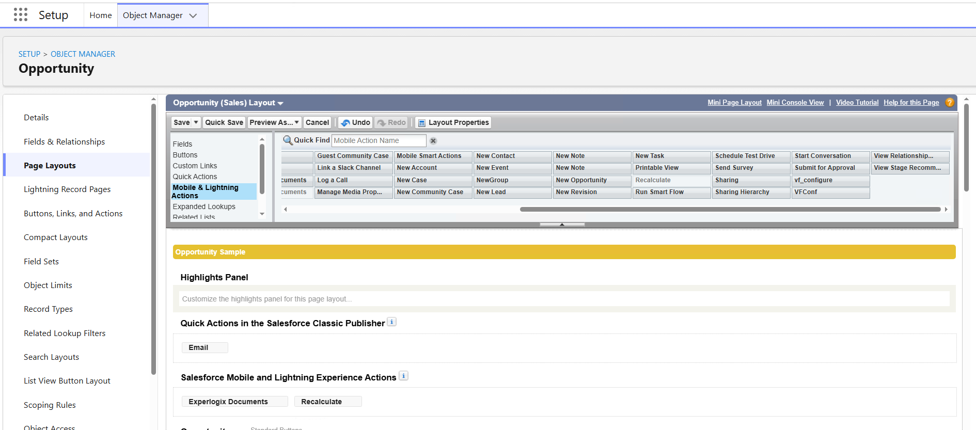Collapse the palette using the bottom handle arrow
This screenshot has height=430, width=976.
tap(562, 225)
